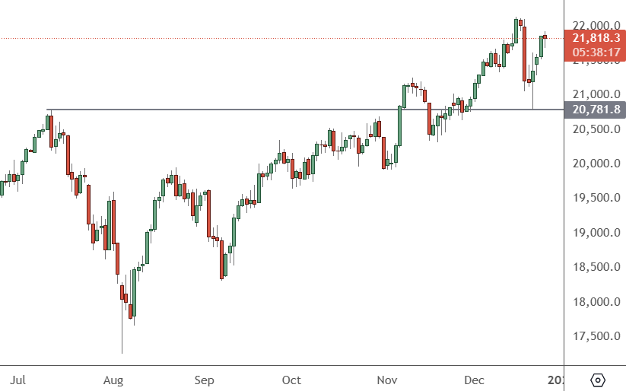Select the gray 20,781.8 horizontal line price tag
626x391 pixels.
(596, 110)
